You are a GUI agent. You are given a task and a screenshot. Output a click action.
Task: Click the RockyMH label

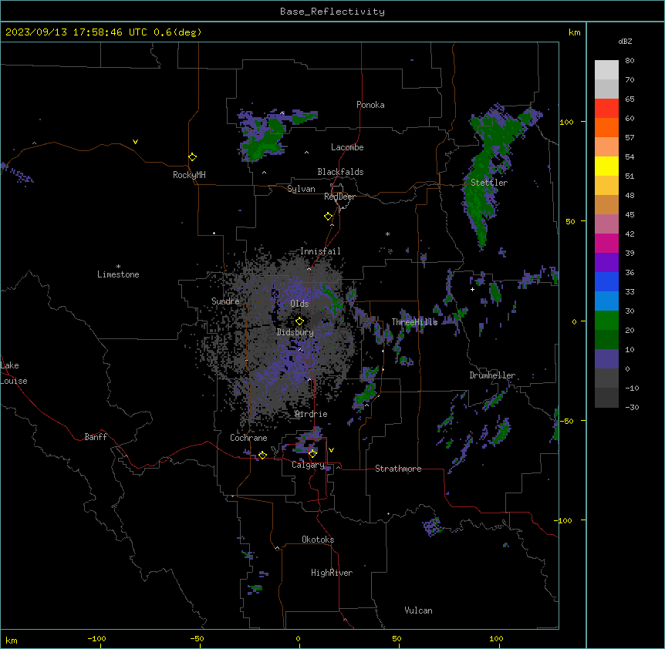point(189,175)
